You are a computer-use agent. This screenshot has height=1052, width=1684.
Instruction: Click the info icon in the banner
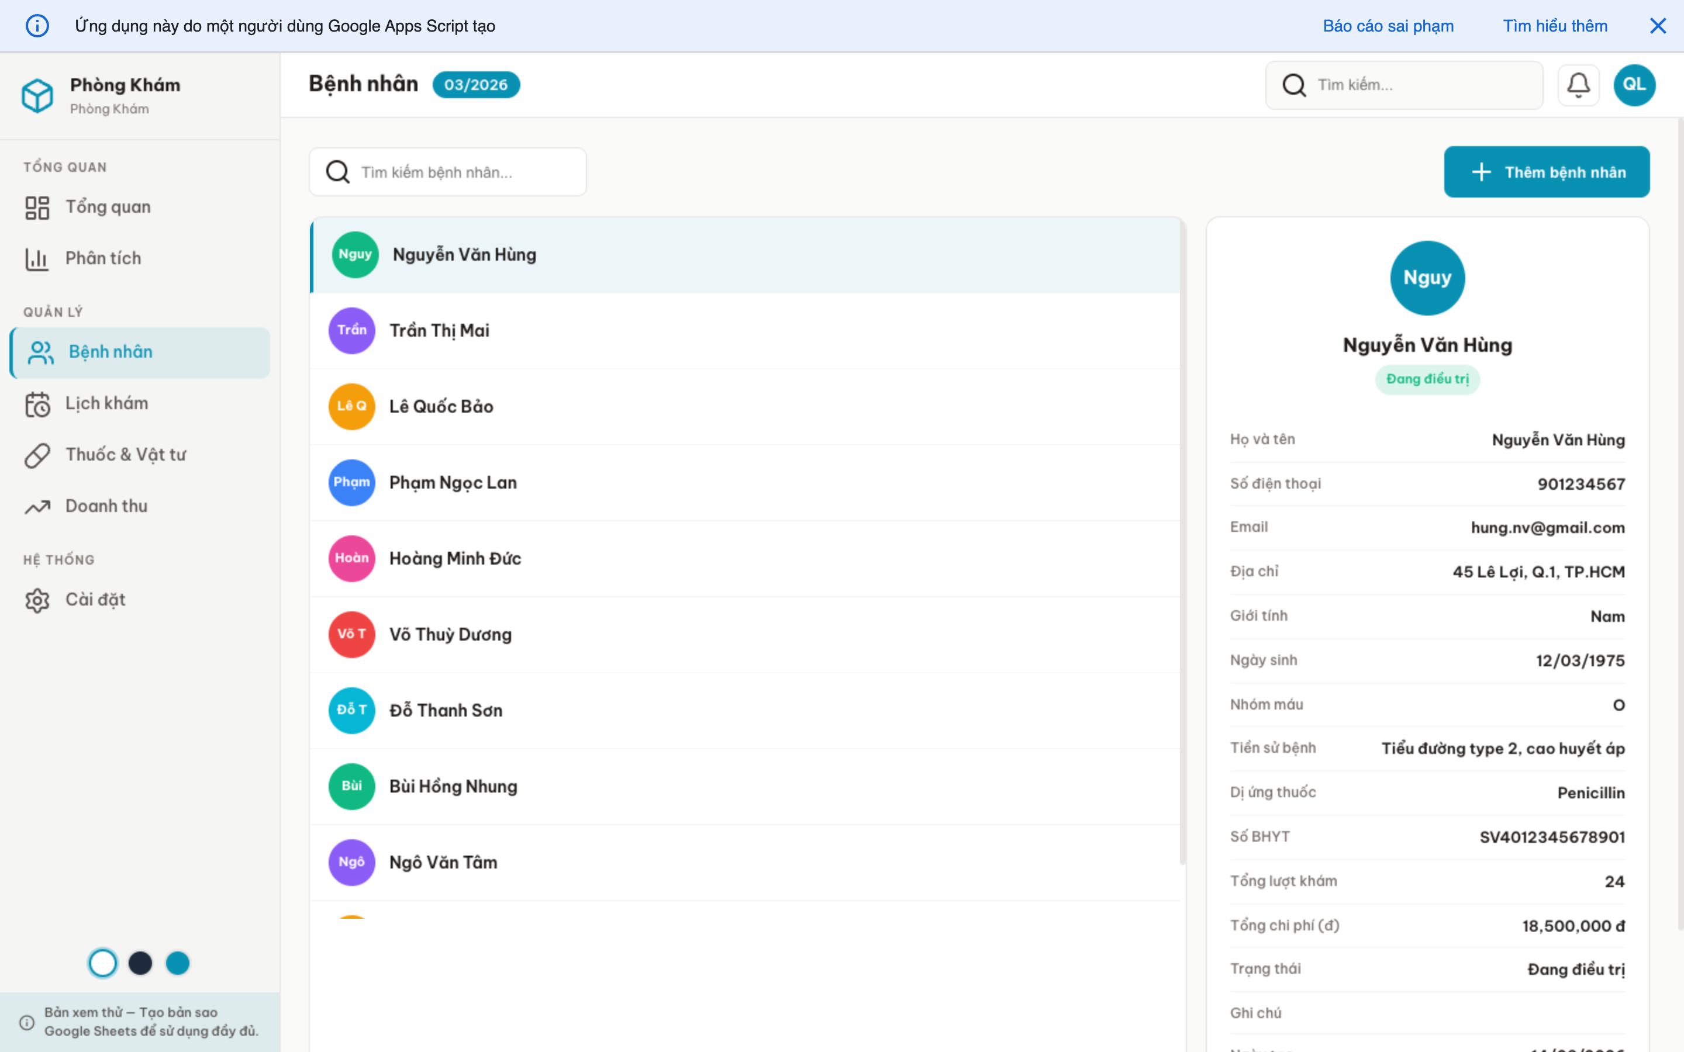pyautogui.click(x=37, y=26)
